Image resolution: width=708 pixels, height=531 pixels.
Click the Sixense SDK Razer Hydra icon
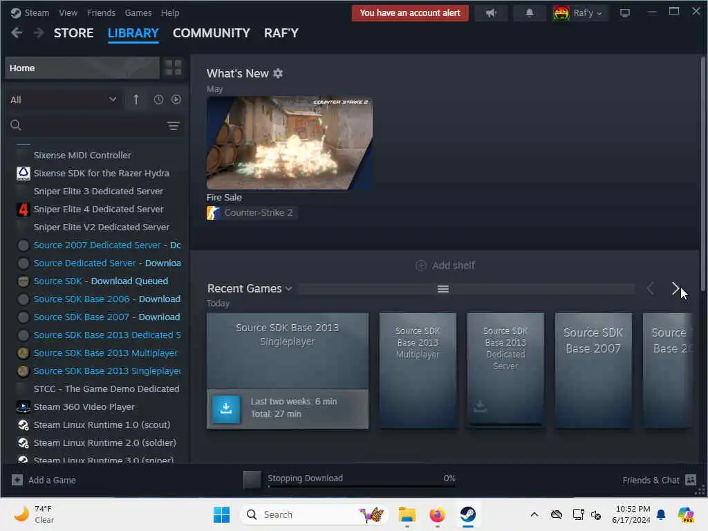click(x=23, y=173)
